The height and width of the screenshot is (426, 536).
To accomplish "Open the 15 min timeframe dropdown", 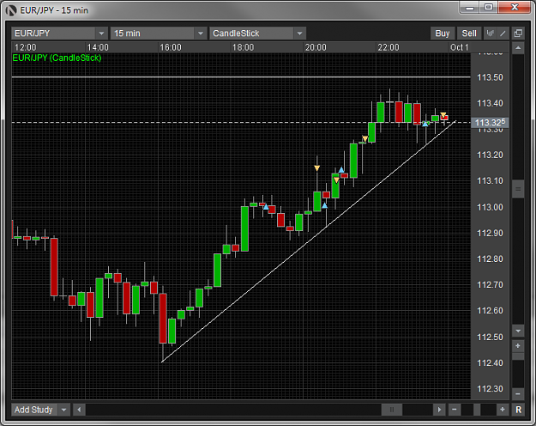I will click(x=159, y=33).
